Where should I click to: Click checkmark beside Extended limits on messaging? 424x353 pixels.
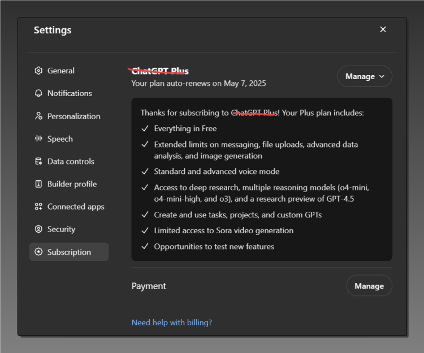(145, 144)
